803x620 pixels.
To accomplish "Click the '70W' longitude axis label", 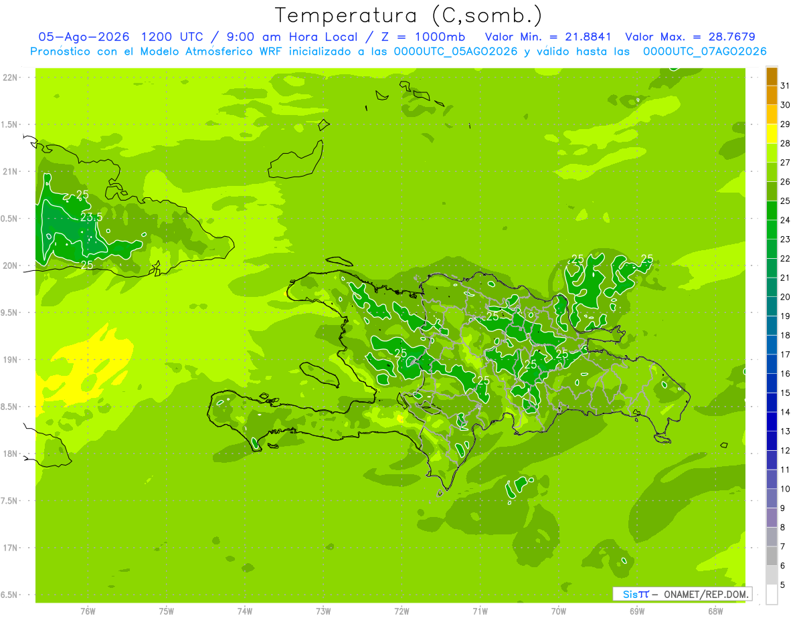I will click(x=559, y=611).
